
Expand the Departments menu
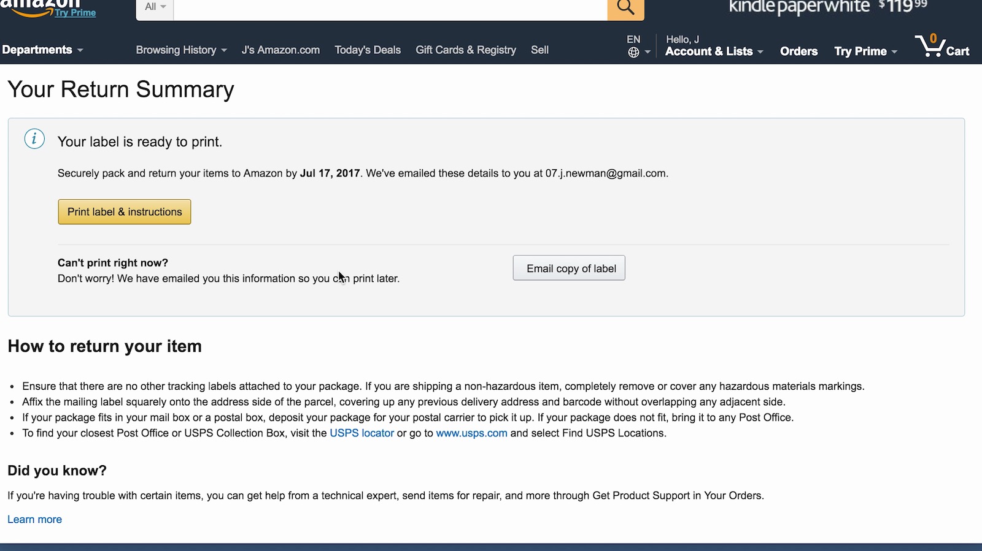(42, 50)
